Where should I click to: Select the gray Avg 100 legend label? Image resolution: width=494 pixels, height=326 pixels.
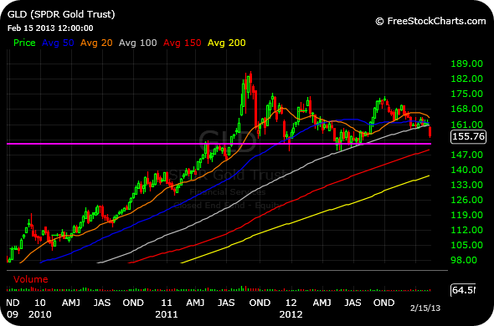(x=137, y=43)
